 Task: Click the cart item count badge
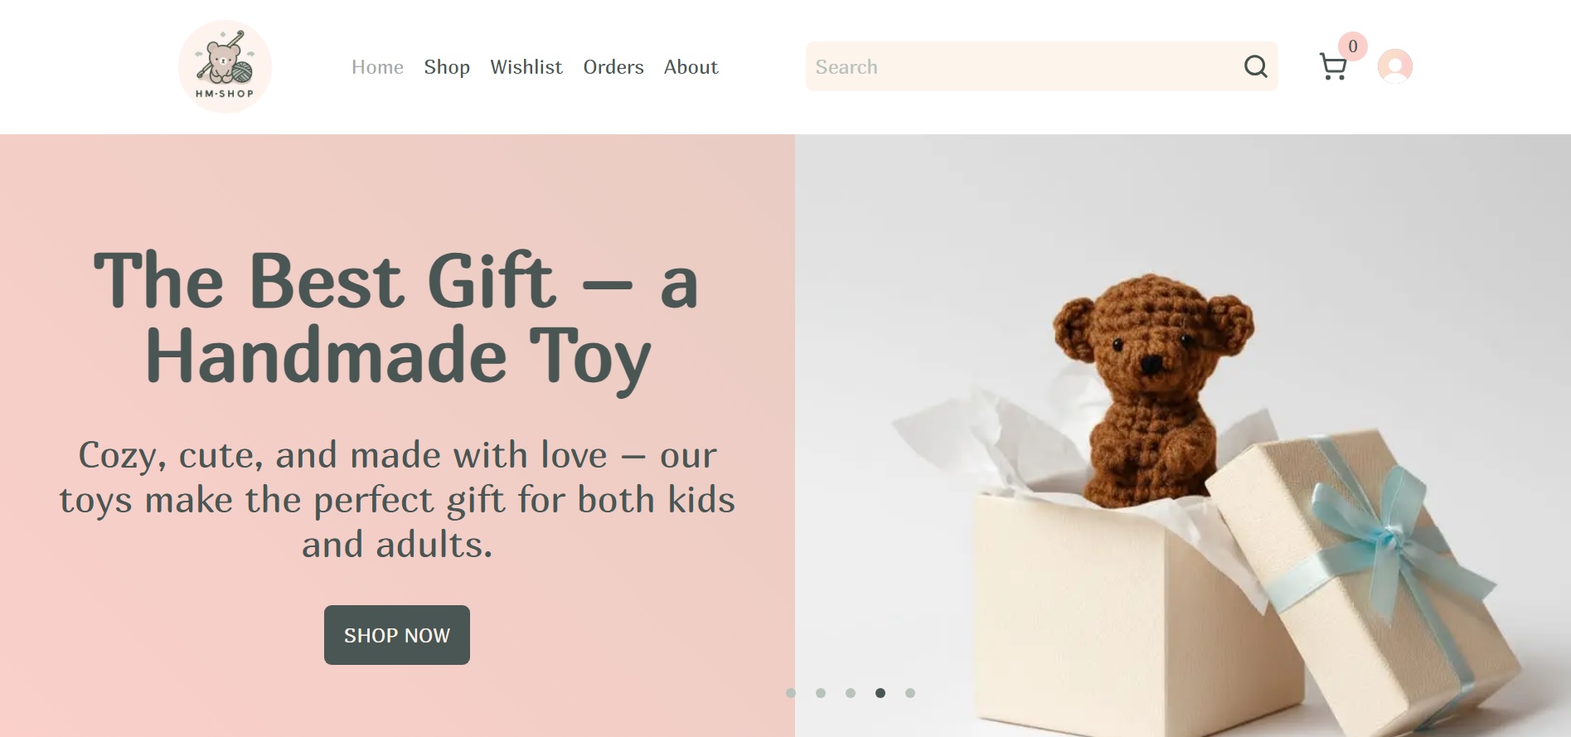point(1353,46)
